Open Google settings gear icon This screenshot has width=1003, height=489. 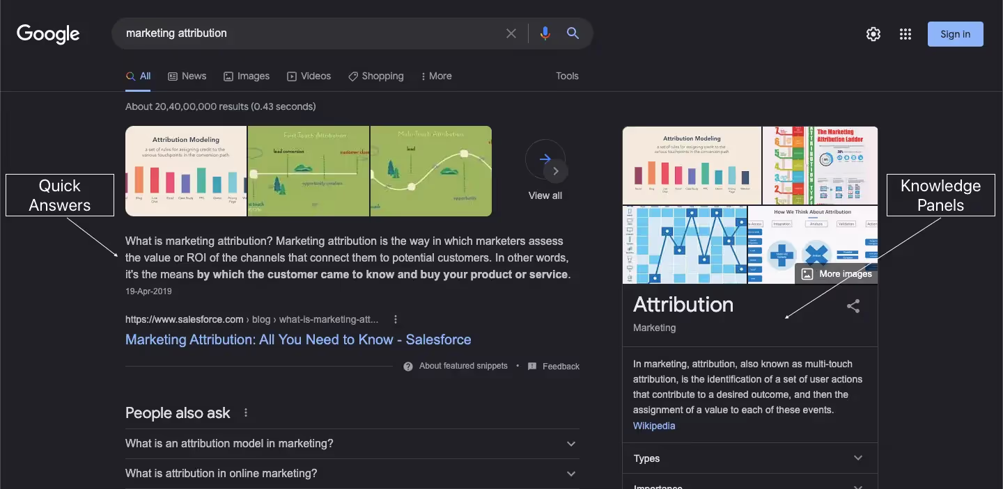873,34
